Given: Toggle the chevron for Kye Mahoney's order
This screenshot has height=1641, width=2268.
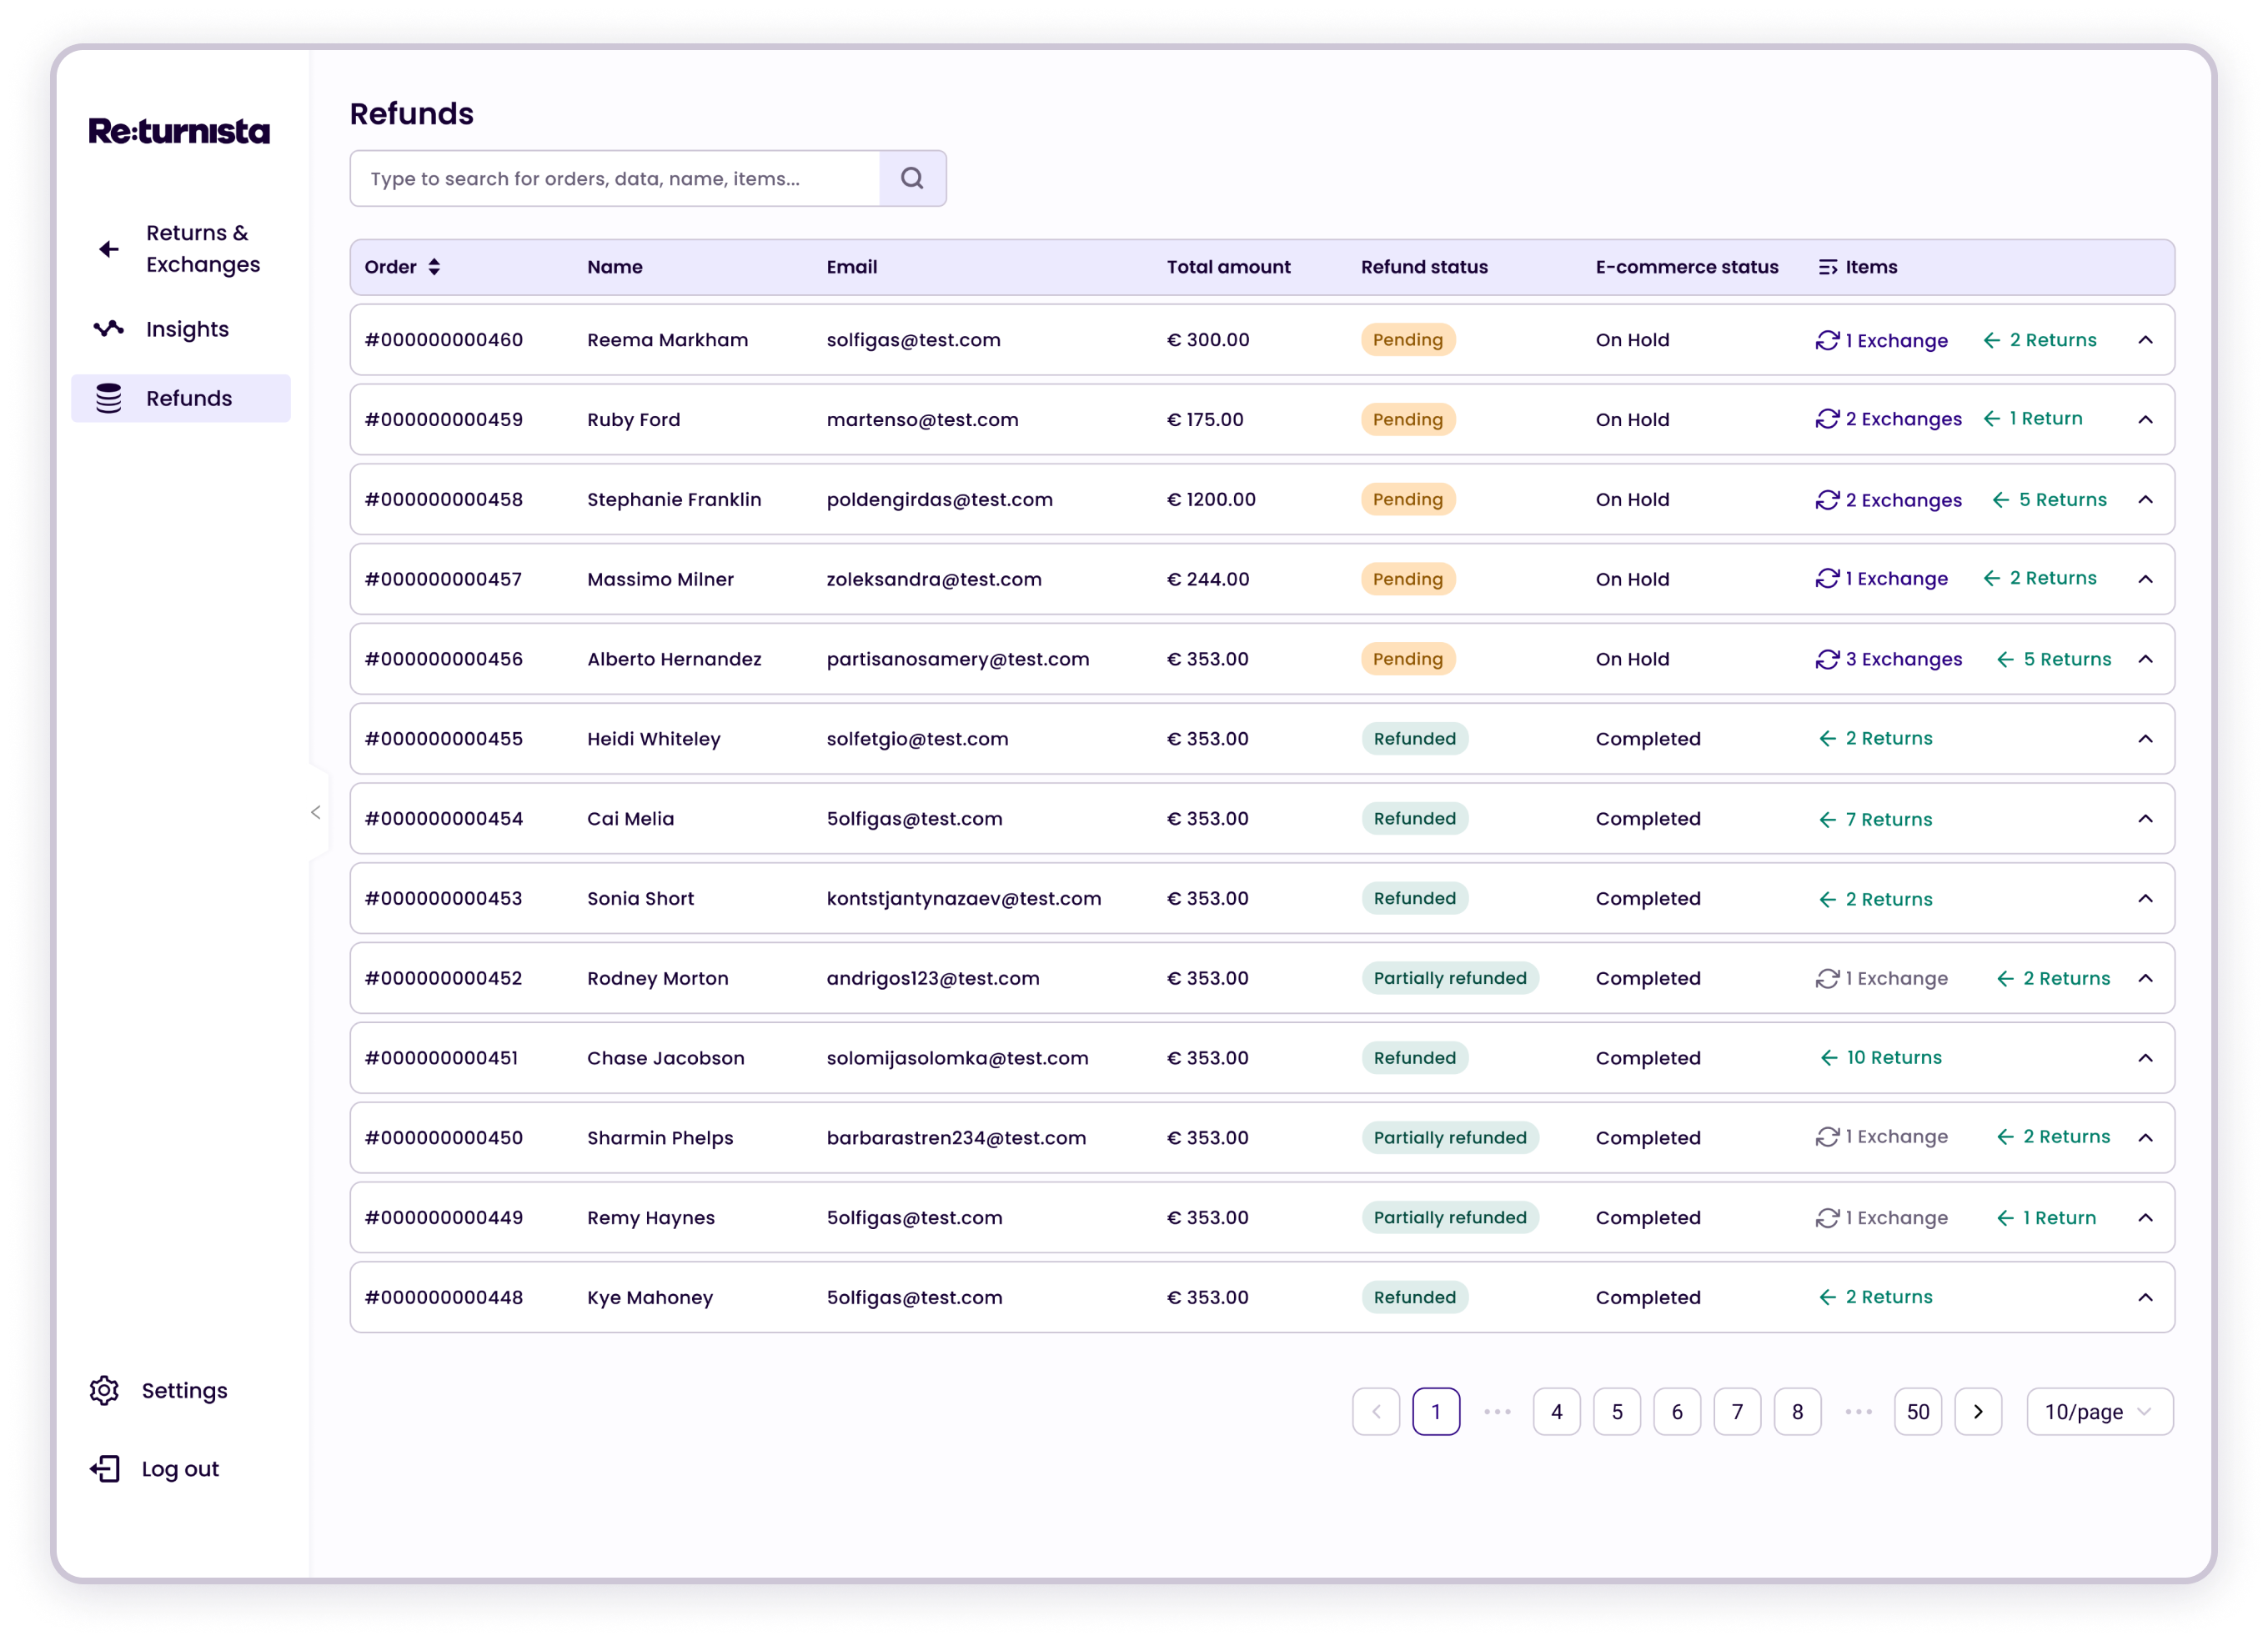Looking at the screenshot, I should [x=2145, y=1297].
